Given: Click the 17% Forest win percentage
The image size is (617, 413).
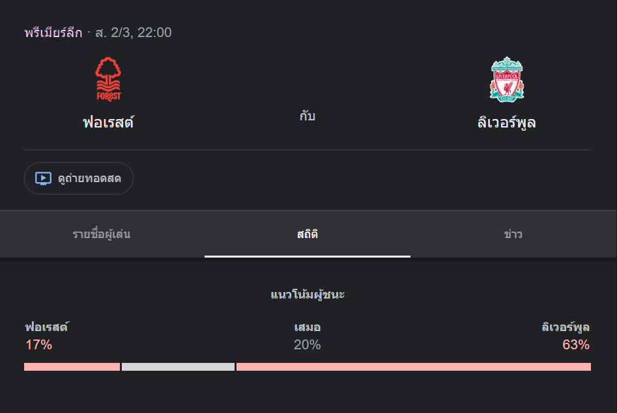Looking at the screenshot, I should (x=38, y=345).
